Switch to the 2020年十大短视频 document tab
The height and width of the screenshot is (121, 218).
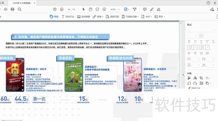[x=22, y=3]
